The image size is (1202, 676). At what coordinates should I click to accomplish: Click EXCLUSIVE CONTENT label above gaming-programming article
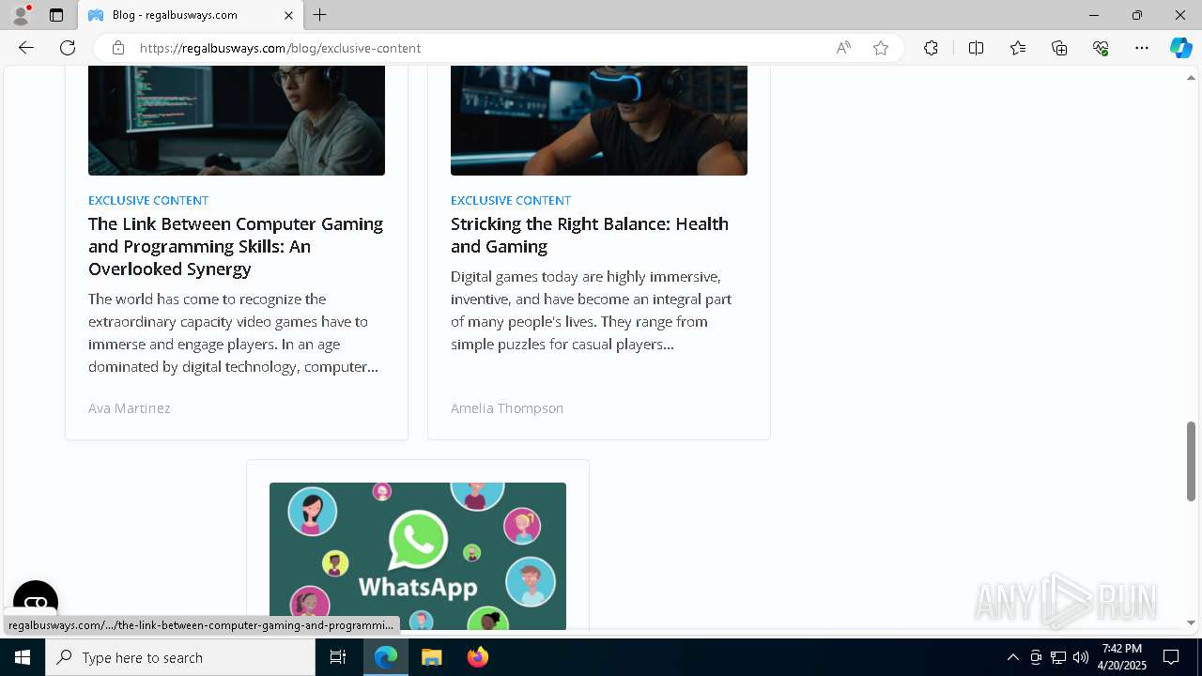pyautogui.click(x=148, y=200)
